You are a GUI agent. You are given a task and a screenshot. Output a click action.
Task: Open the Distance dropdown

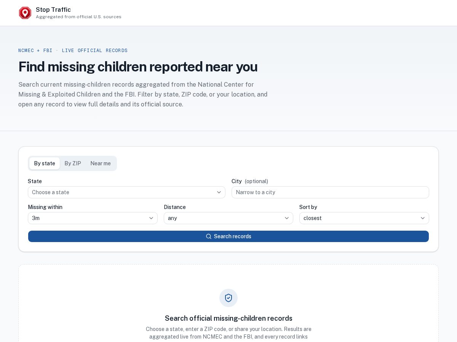(x=228, y=218)
